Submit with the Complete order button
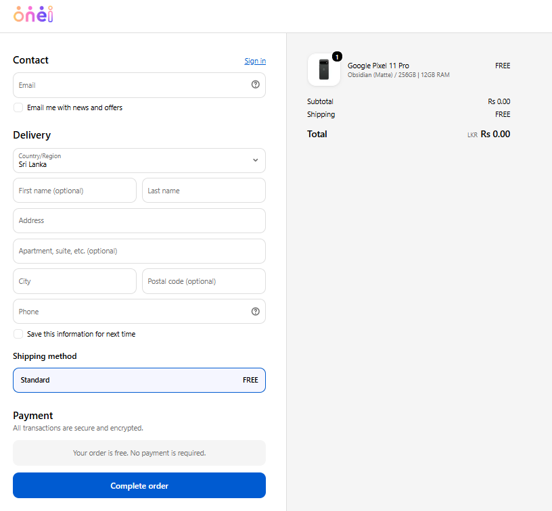The height and width of the screenshot is (511, 552). pyautogui.click(x=139, y=485)
